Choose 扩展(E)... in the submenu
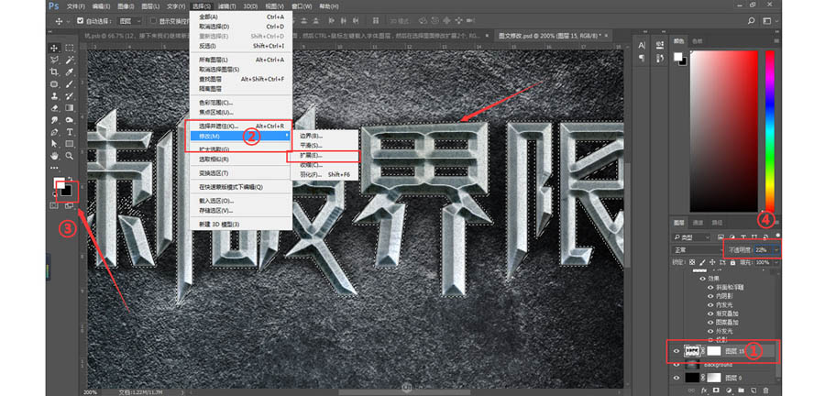 pos(323,155)
